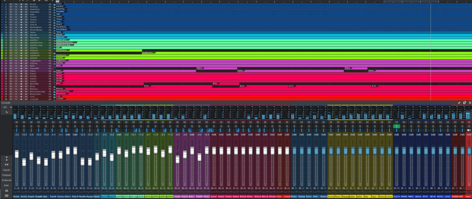Open the Instr. panel in console

click(6, 185)
